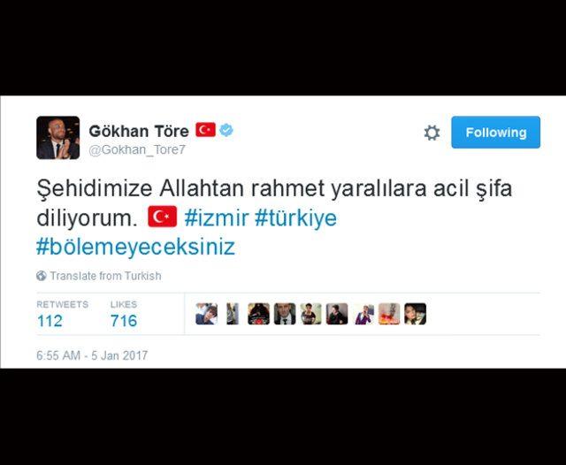Screen dimensions: 566x465
Task: Click the Turkish flag emoji in the tweet
Action: 163,217
